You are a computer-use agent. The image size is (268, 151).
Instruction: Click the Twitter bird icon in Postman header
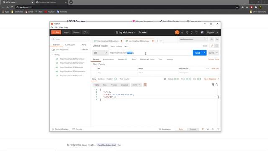202,32
